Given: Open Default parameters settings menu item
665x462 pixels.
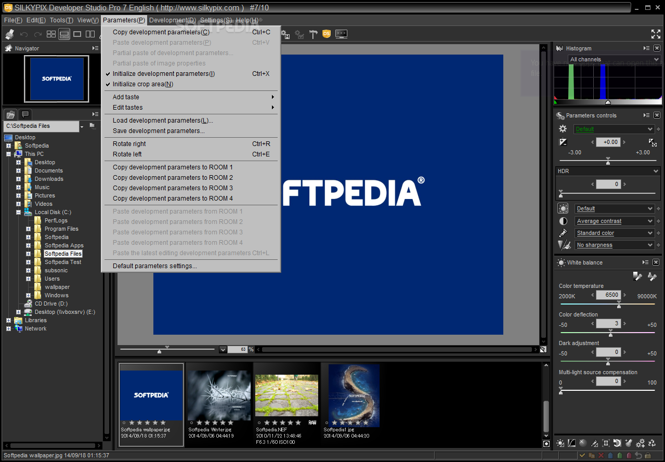Looking at the screenshot, I should [190, 266].
